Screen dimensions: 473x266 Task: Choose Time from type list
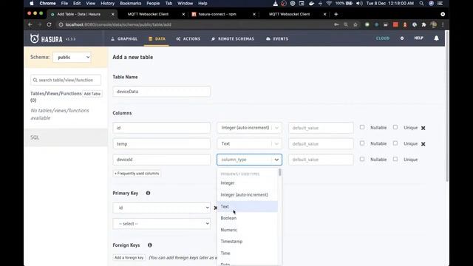click(x=248, y=253)
